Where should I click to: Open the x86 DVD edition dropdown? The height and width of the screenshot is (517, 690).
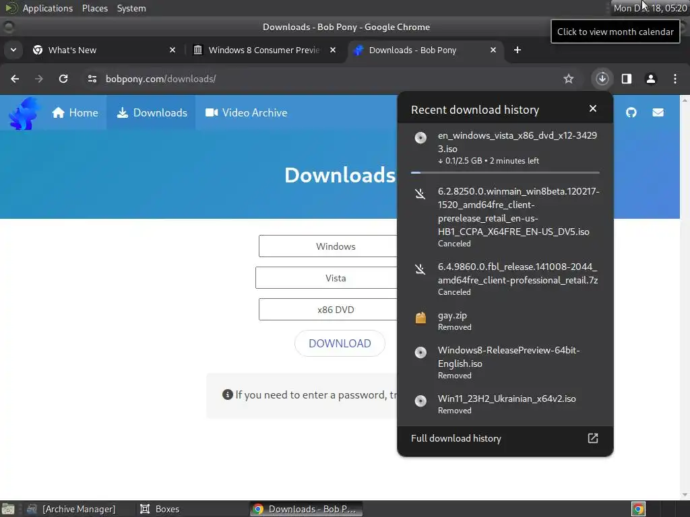tap(328, 310)
